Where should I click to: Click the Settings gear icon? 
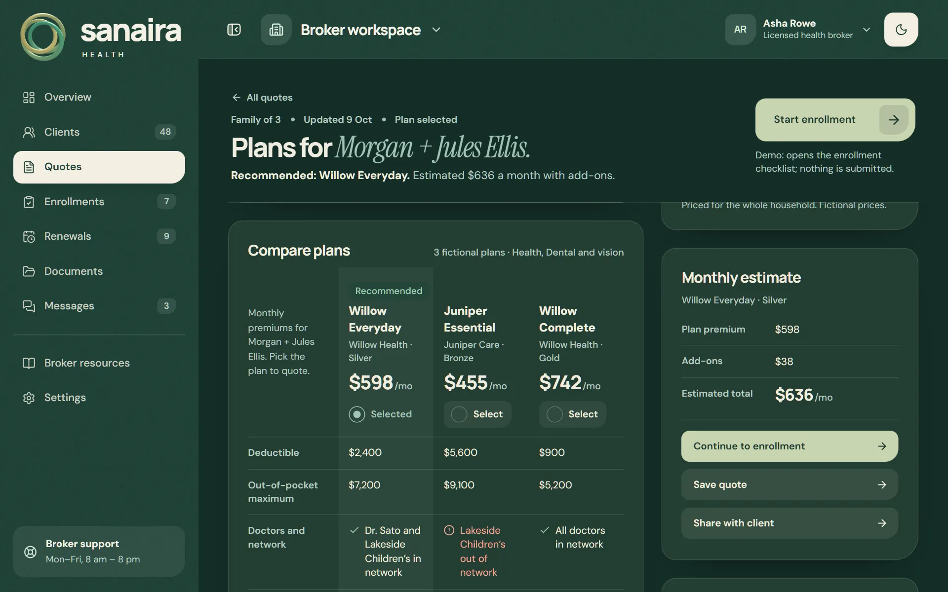pos(29,398)
